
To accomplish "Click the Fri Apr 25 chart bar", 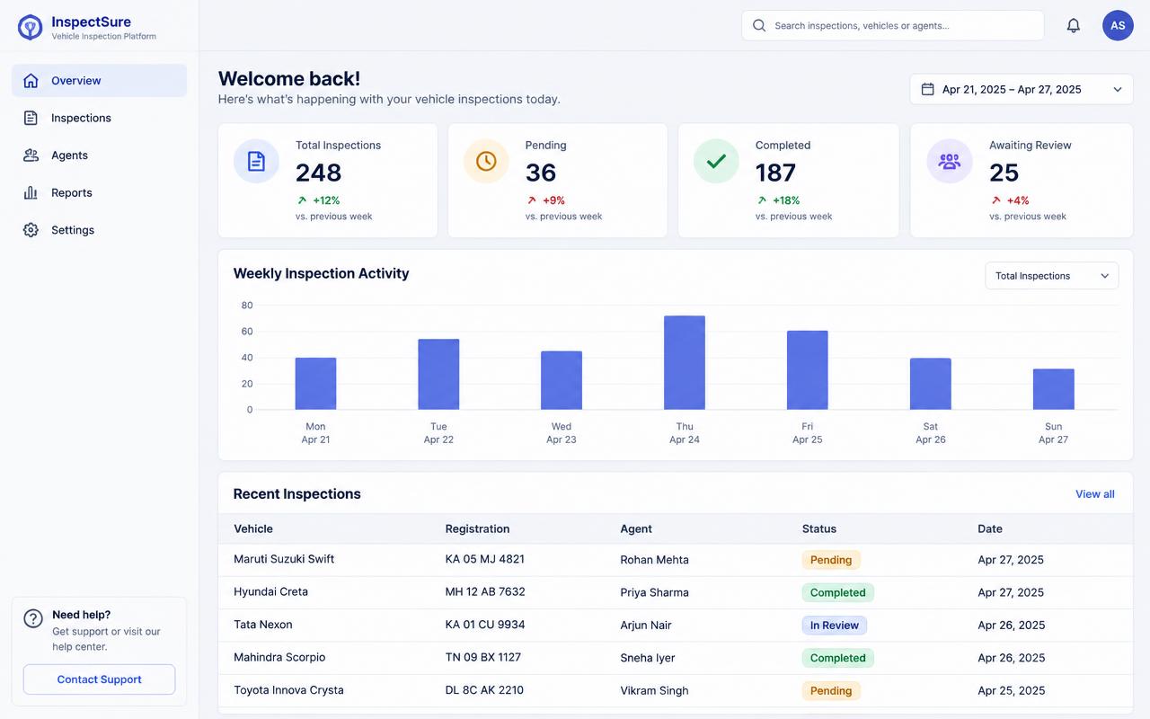I will click(x=808, y=370).
